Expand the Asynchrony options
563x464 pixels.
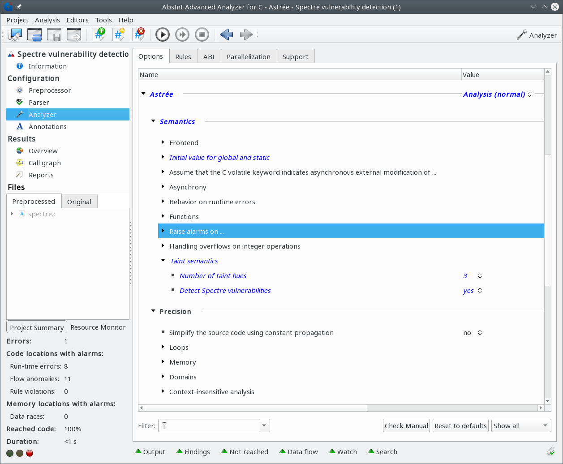[x=163, y=187]
